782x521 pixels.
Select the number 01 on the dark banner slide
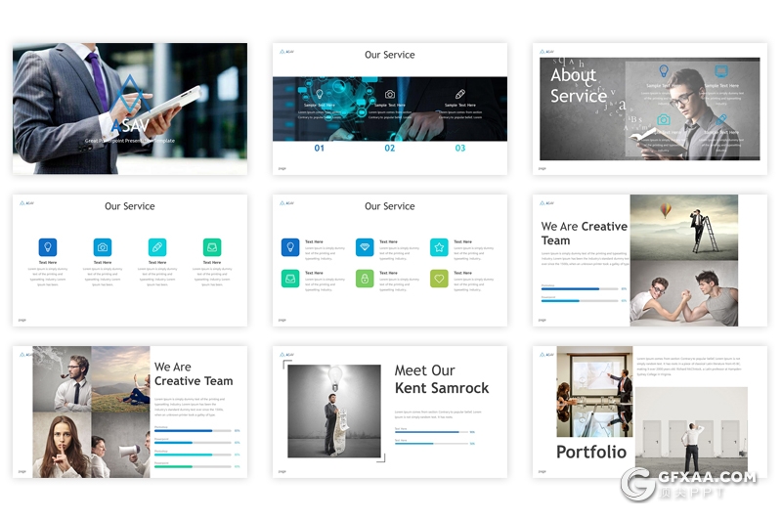coord(320,149)
